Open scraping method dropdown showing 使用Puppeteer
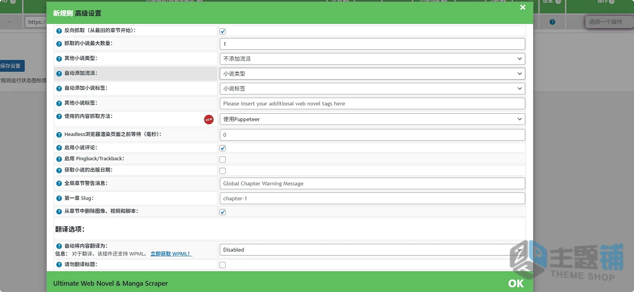The image size is (634, 292). [x=372, y=119]
